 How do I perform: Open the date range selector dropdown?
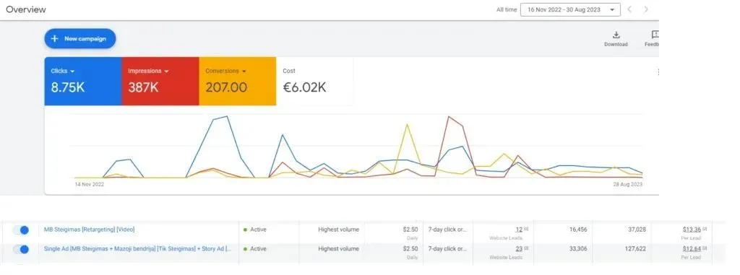click(570, 9)
